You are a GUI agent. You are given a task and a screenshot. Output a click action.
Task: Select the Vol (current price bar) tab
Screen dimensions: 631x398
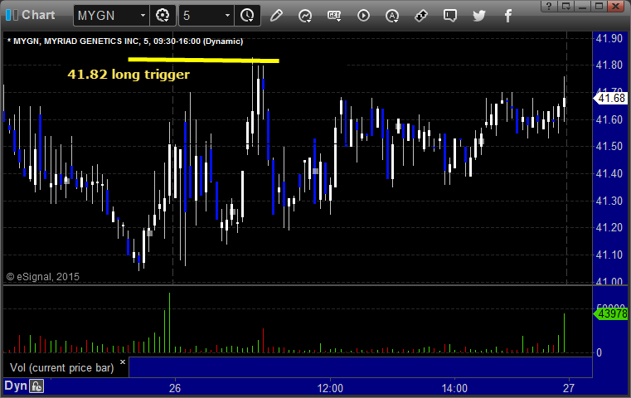(x=62, y=367)
